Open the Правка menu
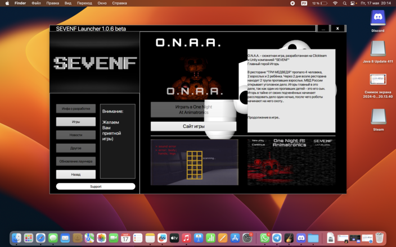 pyautogui.click(x=52, y=3)
